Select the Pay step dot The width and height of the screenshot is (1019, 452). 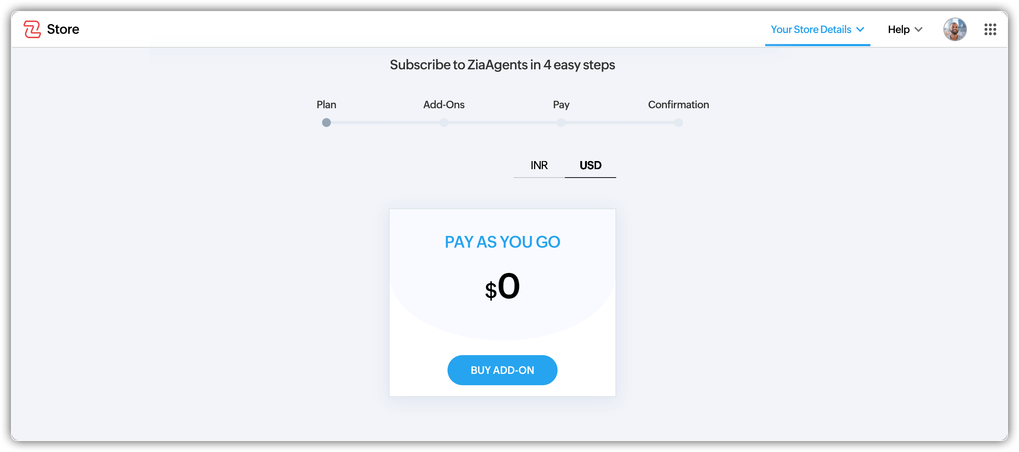[561, 123]
